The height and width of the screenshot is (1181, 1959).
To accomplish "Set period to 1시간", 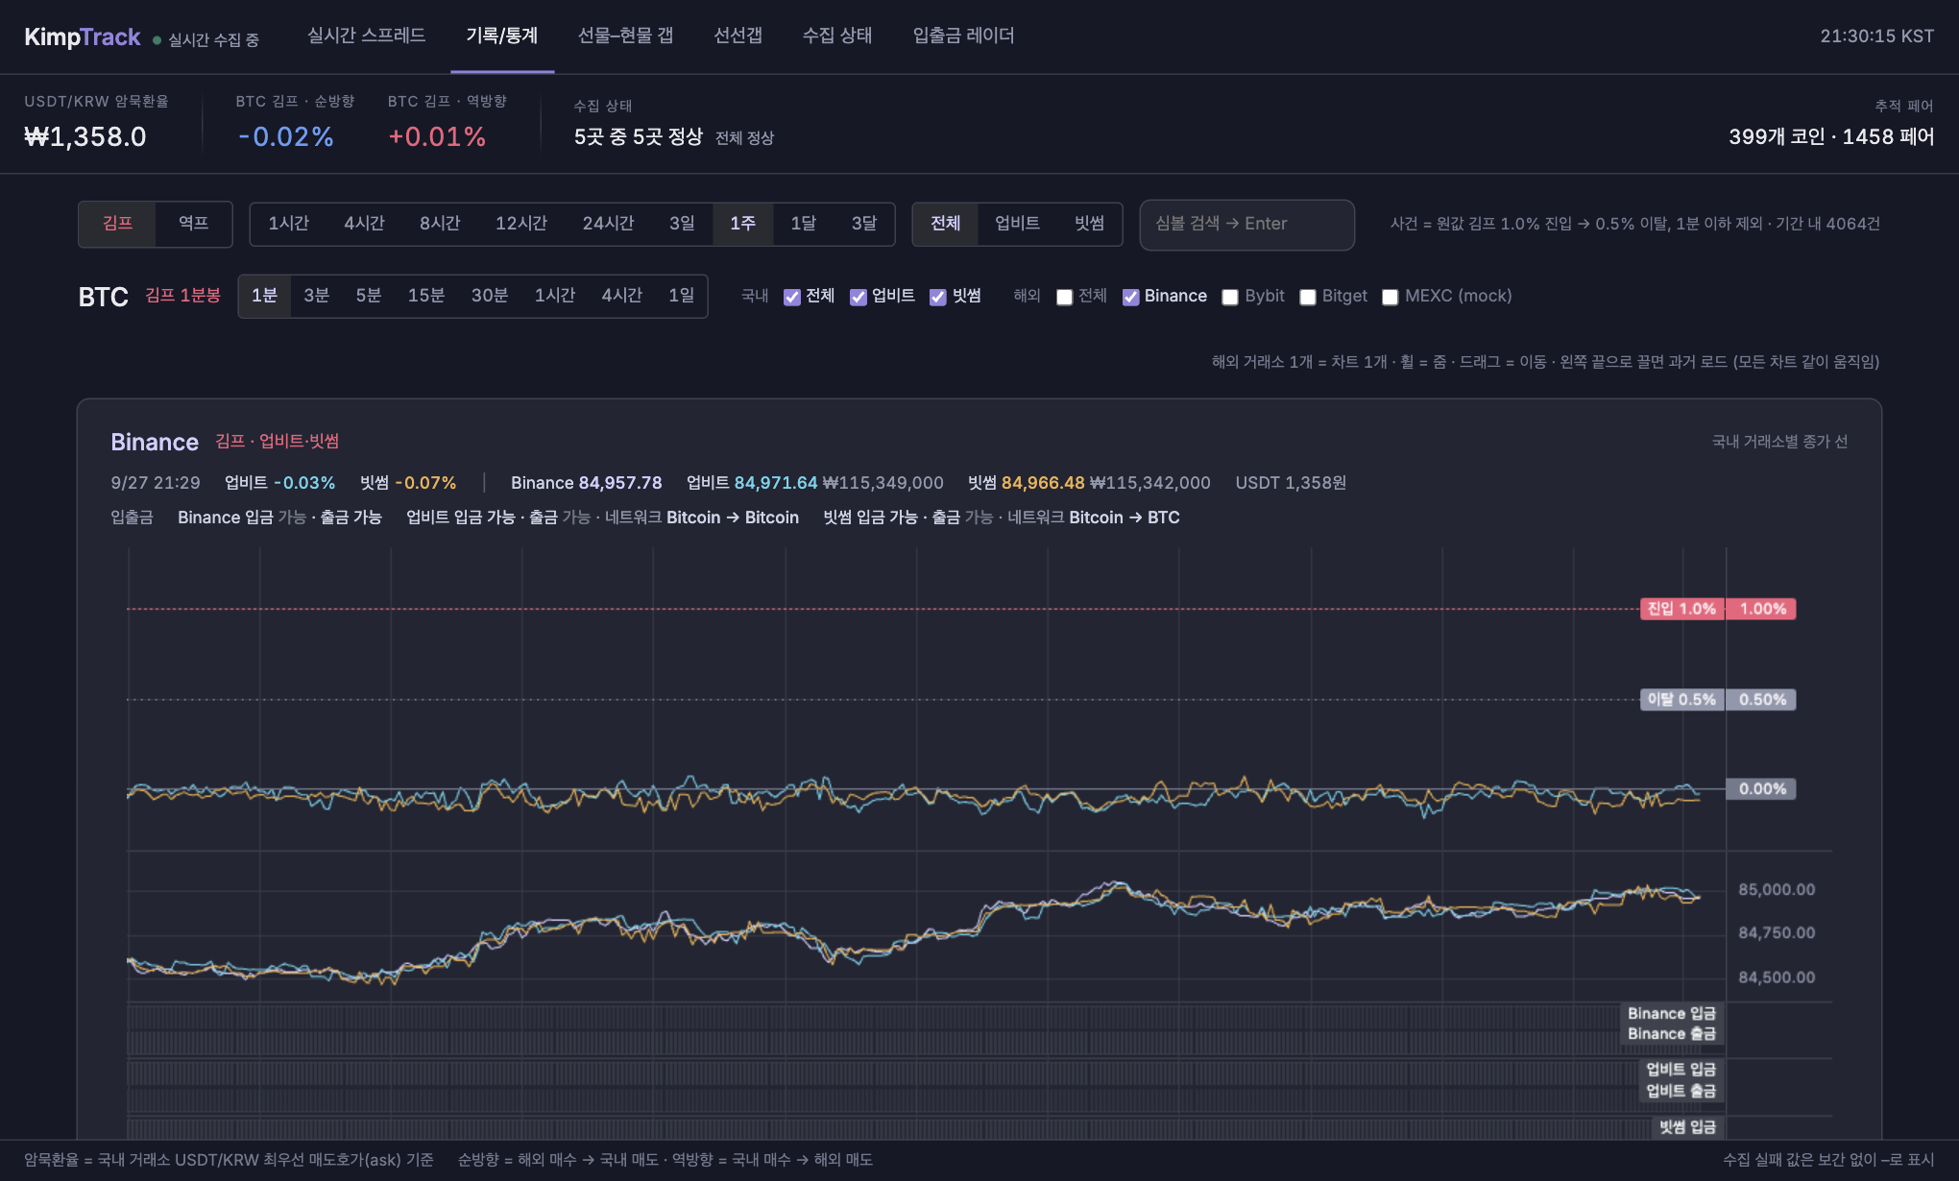I will point(289,224).
